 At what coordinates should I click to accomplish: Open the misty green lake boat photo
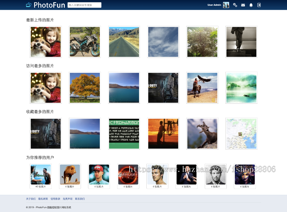pos(241,88)
